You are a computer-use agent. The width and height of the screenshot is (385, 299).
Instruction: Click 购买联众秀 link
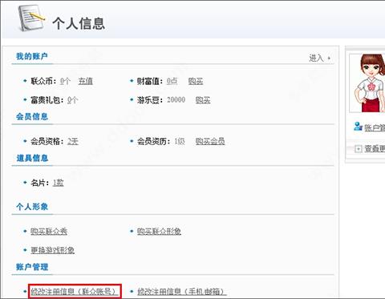pos(49,232)
